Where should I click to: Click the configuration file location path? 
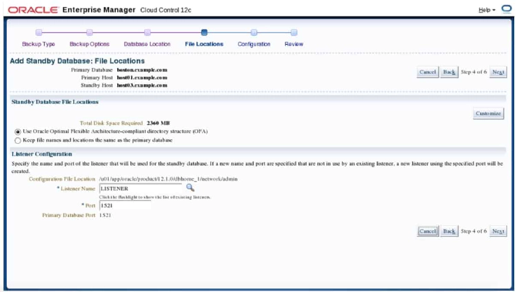(x=168, y=179)
